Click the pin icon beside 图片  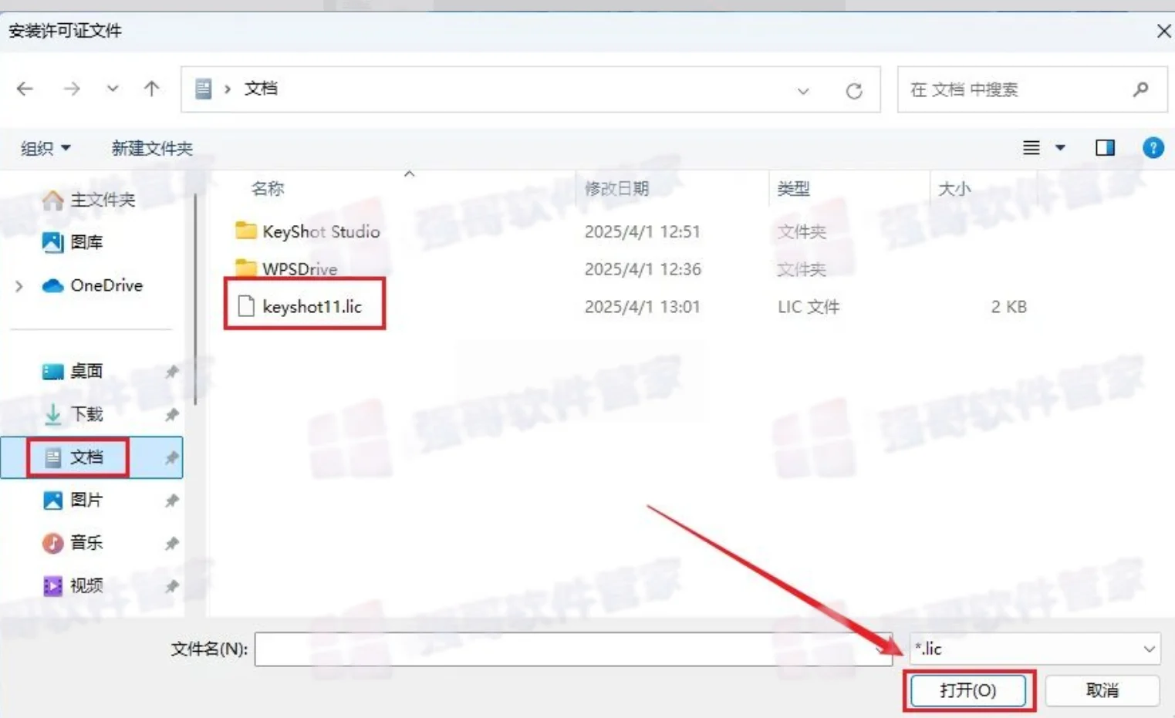coord(171,501)
